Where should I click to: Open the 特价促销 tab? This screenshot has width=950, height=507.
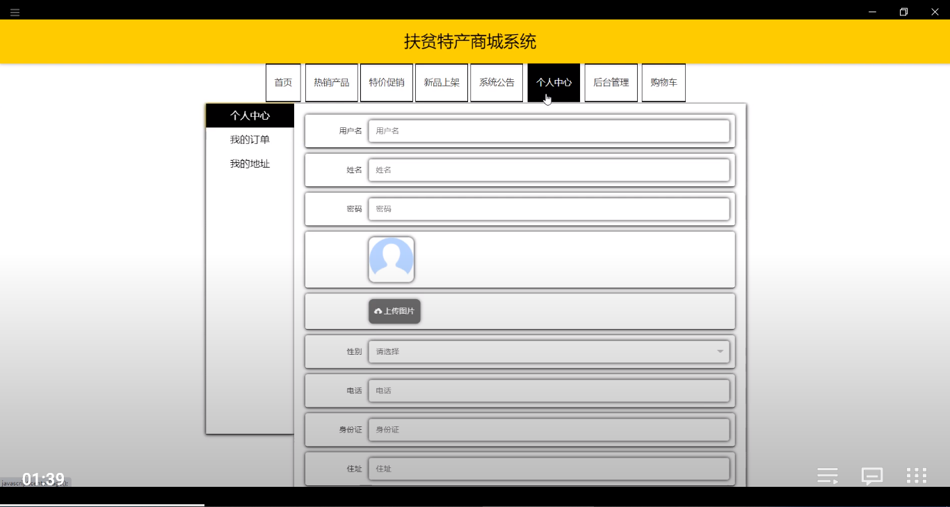(x=387, y=83)
